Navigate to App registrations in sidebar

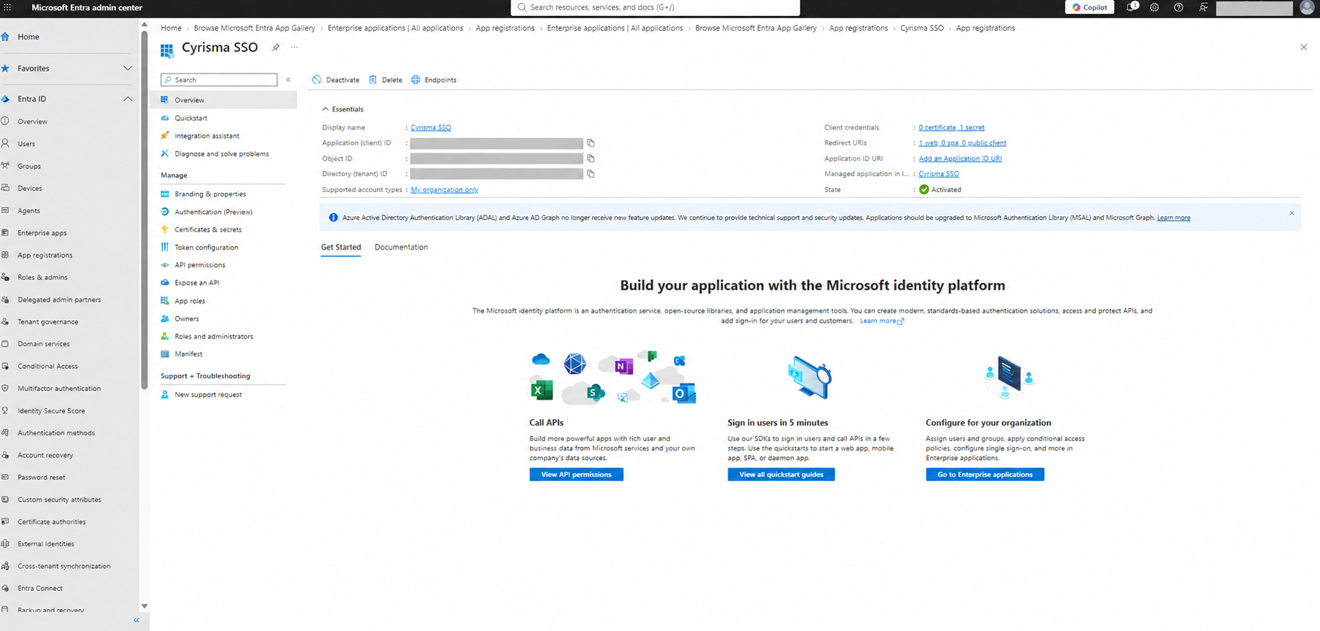click(45, 255)
